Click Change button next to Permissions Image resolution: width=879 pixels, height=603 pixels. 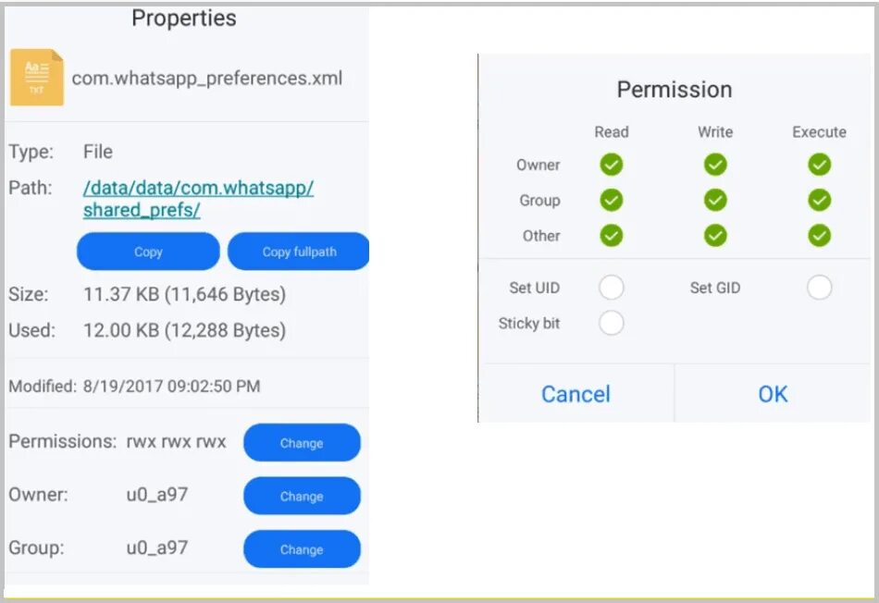tap(302, 443)
